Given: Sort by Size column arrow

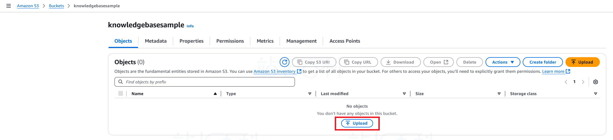Looking at the screenshot, I should click(499, 94).
